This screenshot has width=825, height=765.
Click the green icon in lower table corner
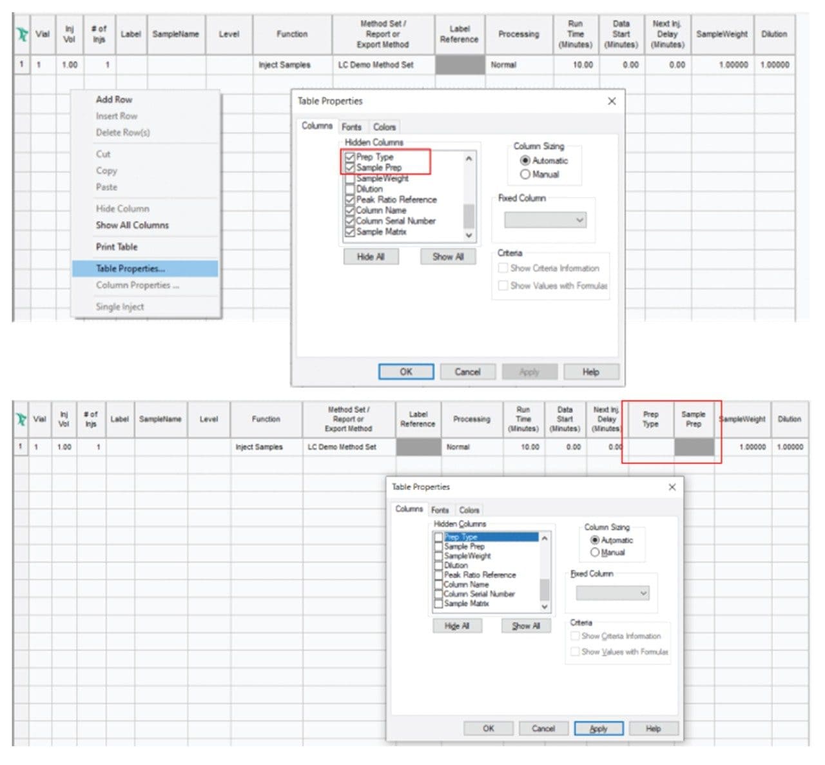[21, 419]
